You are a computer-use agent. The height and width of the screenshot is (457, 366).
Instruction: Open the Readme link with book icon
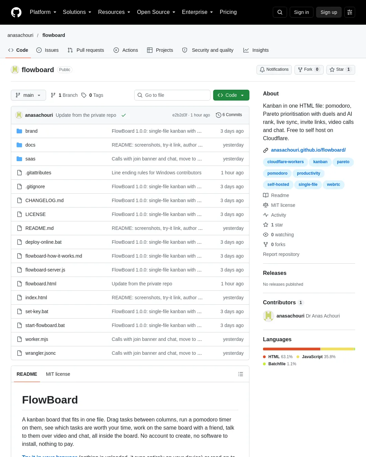pos(276,195)
